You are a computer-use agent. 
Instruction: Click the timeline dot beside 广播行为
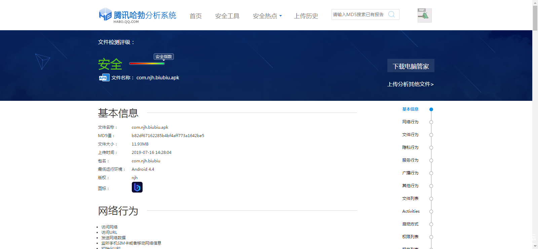[x=431, y=173]
